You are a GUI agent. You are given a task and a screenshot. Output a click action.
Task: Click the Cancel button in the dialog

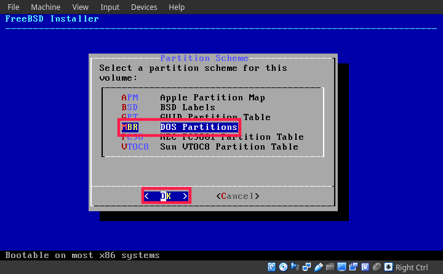tap(237, 196)
